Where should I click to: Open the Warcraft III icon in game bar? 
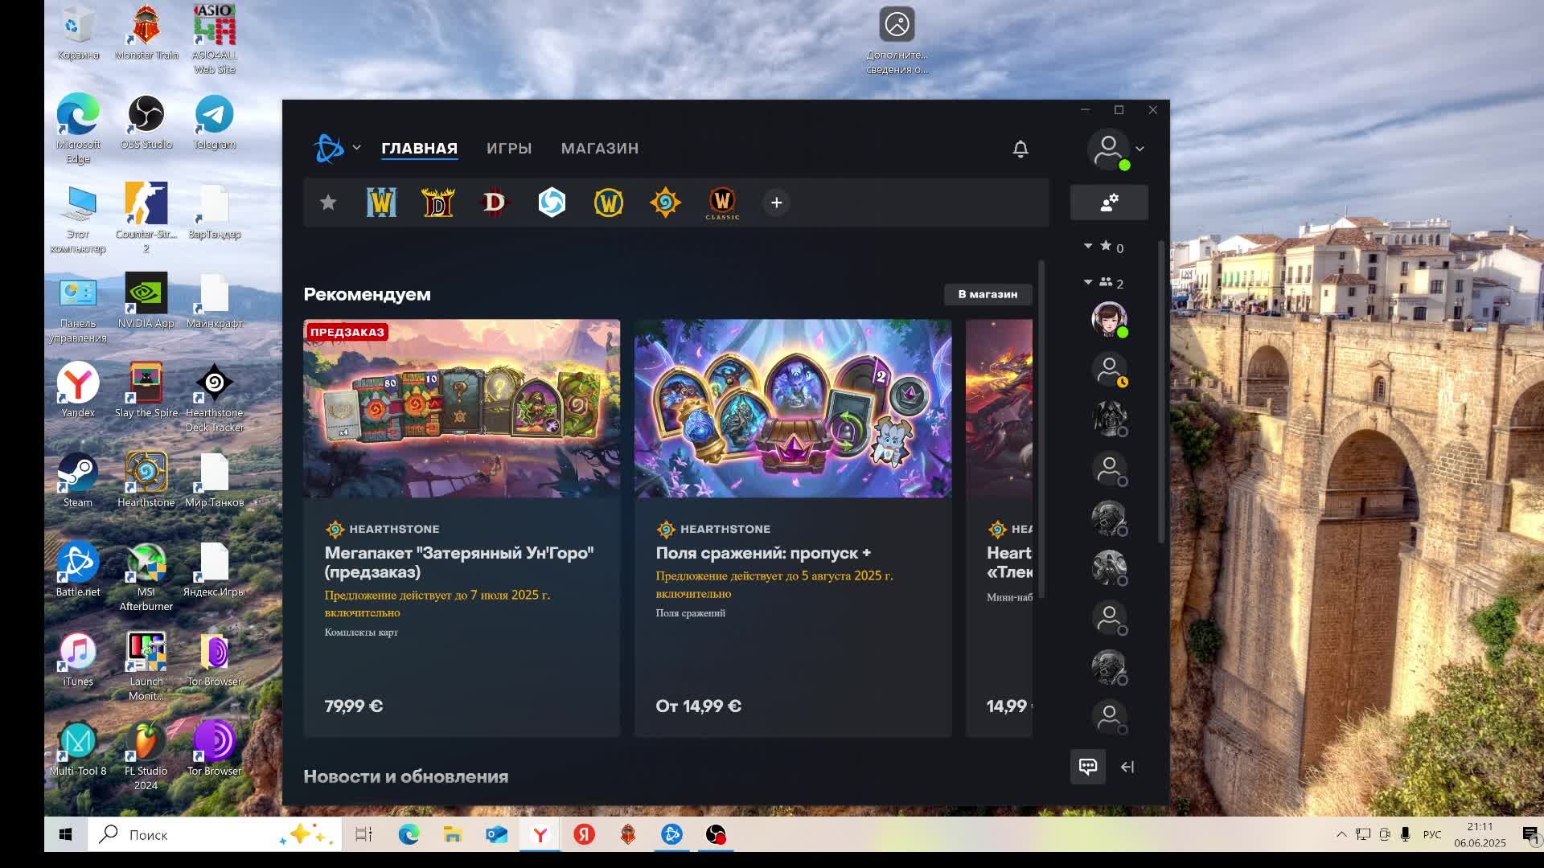tap(381, 203)
